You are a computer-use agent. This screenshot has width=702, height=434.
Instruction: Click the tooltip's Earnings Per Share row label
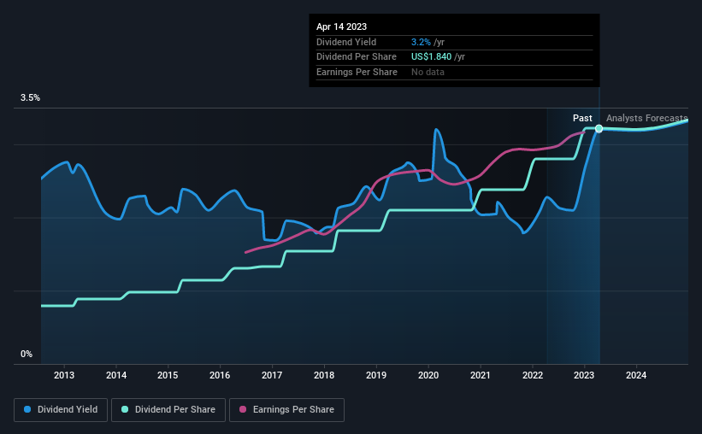click(x=357, y=72)
